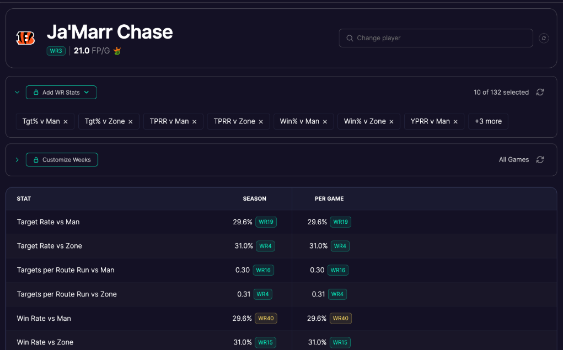The image size is (563, 350).
Task: Remove the Win% v Man chip
Action: (x=325, y=122)
